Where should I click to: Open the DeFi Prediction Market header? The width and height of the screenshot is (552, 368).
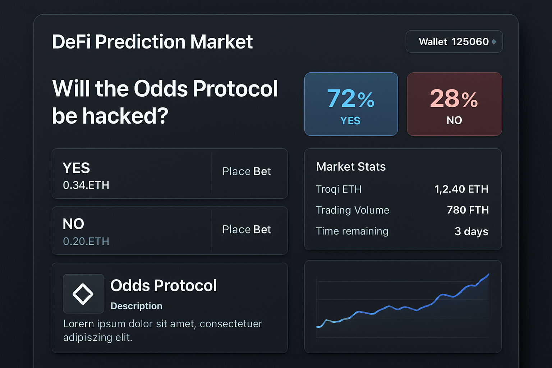pyautogui.click(x=152, y=42)
